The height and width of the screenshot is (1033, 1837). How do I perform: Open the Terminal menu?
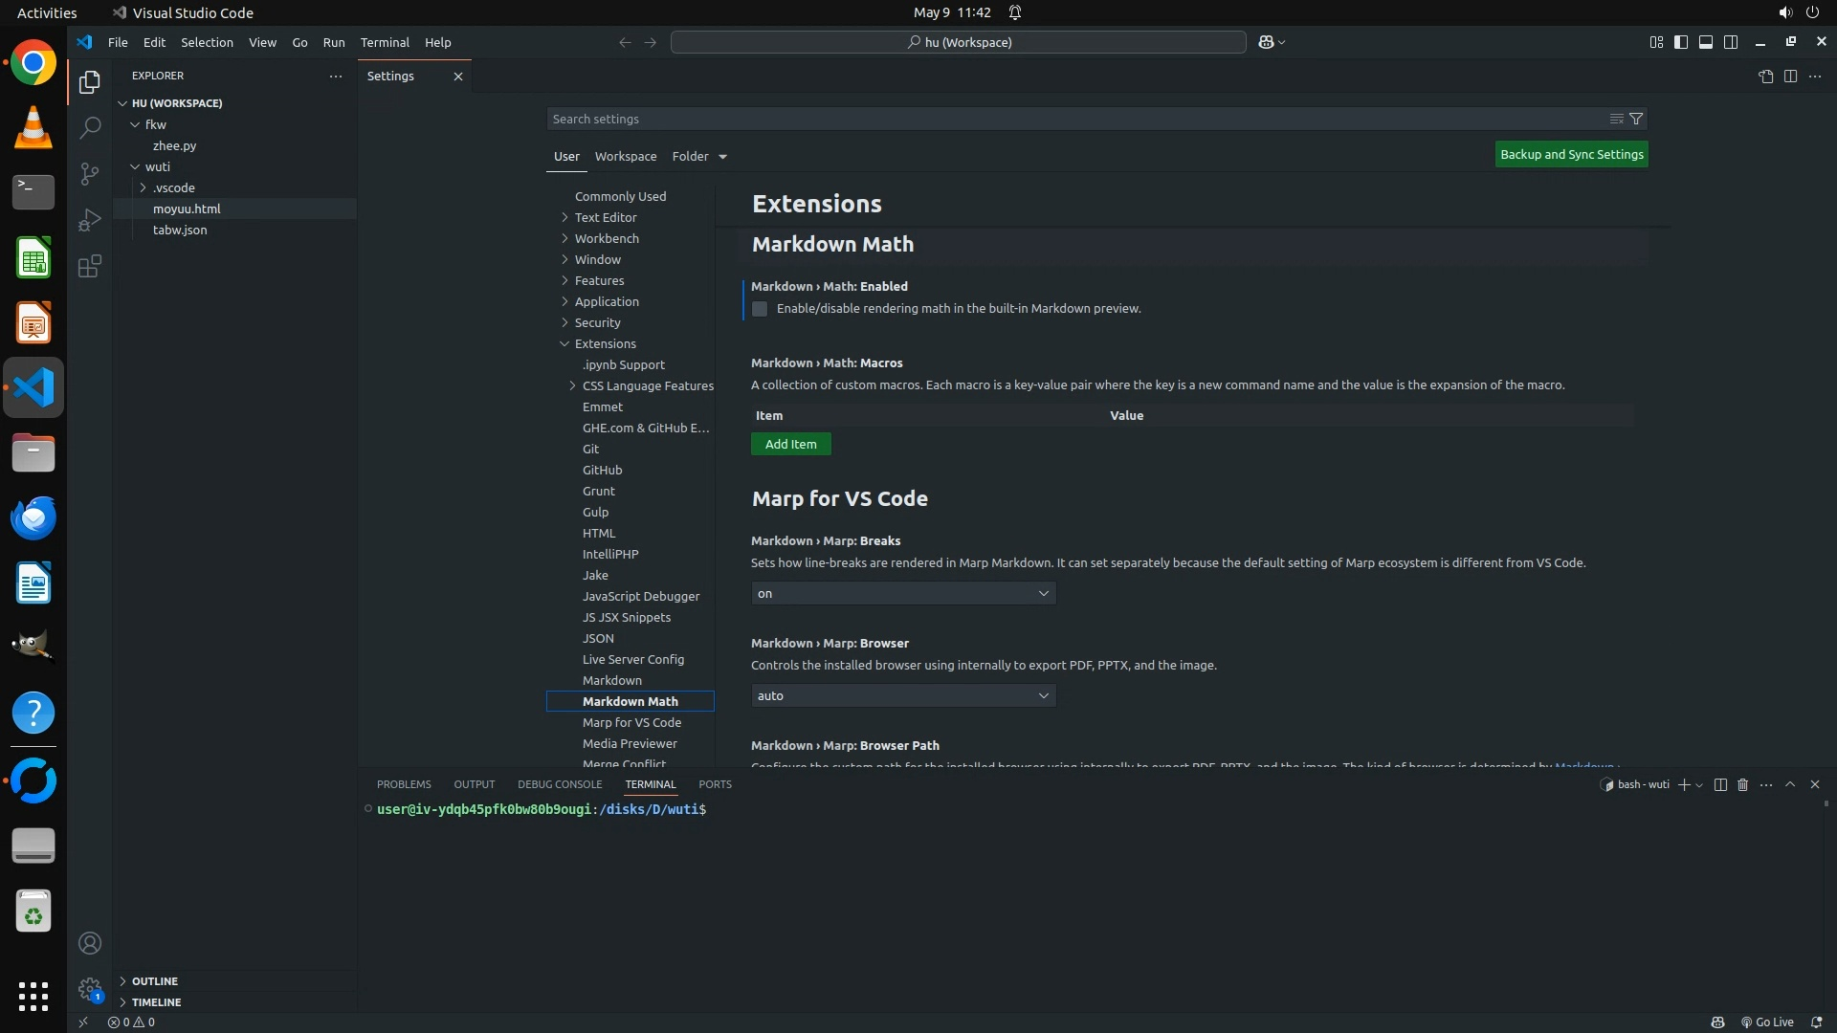pyautogui.click(x=385, y=42)
